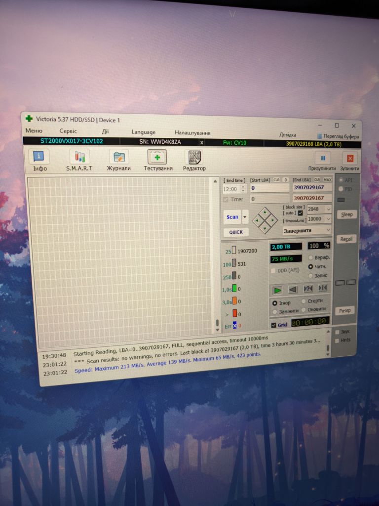379x506 pixels.
Task: Toggle the Звук sound checkbox
Action: pos(337,332)
